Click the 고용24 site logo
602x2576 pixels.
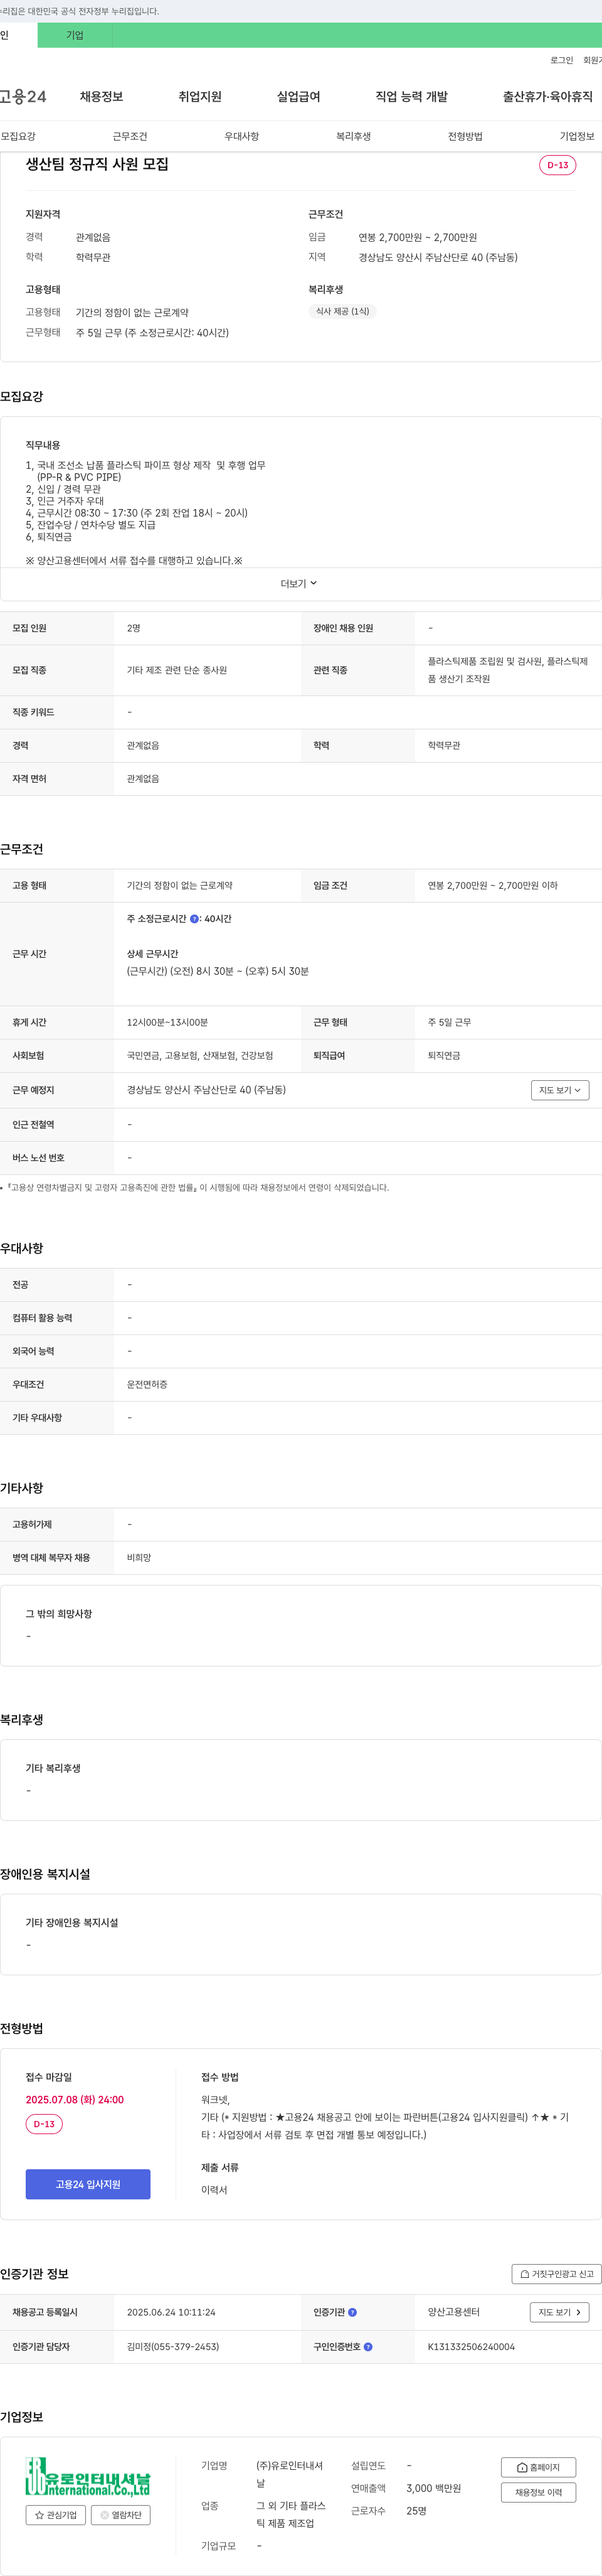23,97
